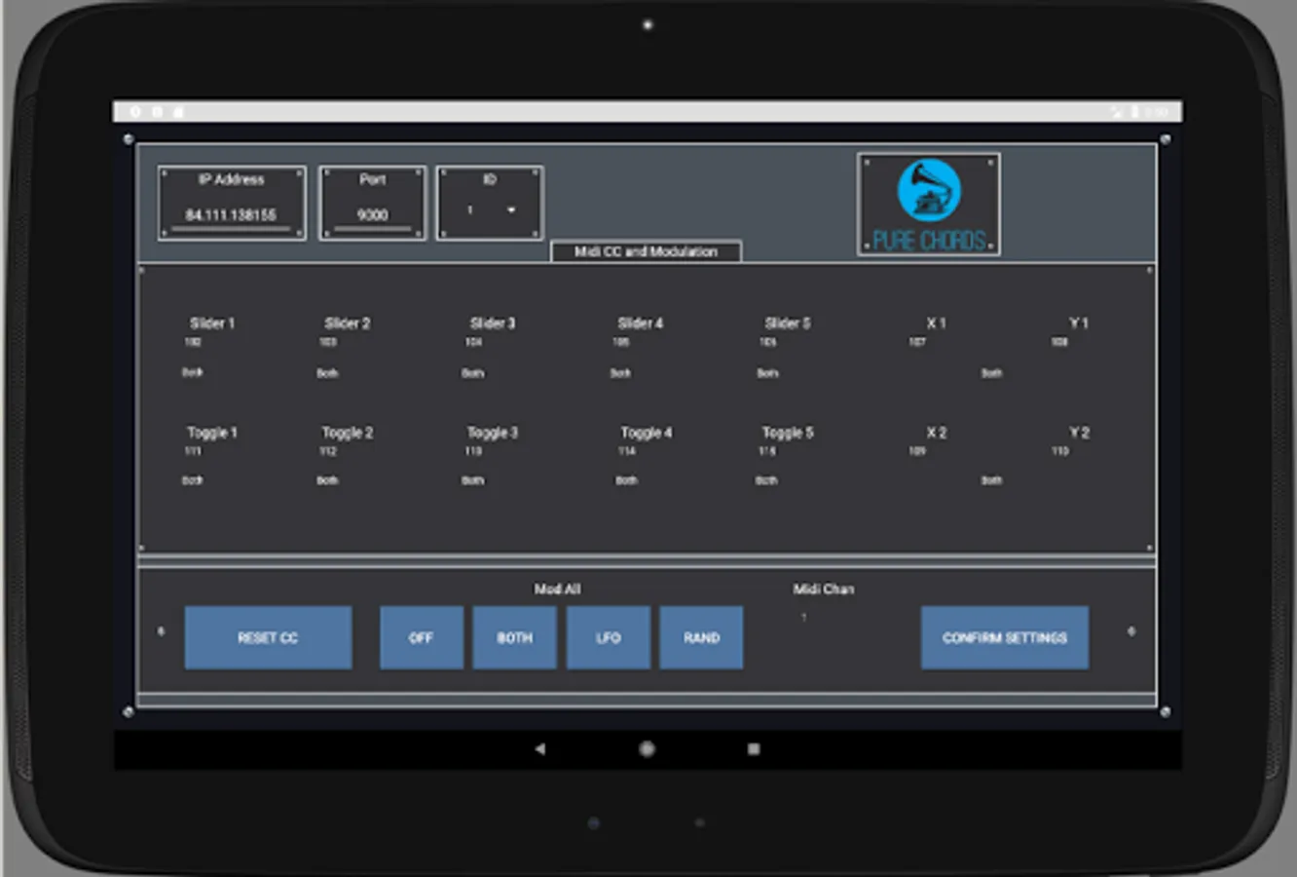This screenshot has width=1297, height=877.
Task: Open the Pure Chords gramophone logo
Action: point(929,204)
